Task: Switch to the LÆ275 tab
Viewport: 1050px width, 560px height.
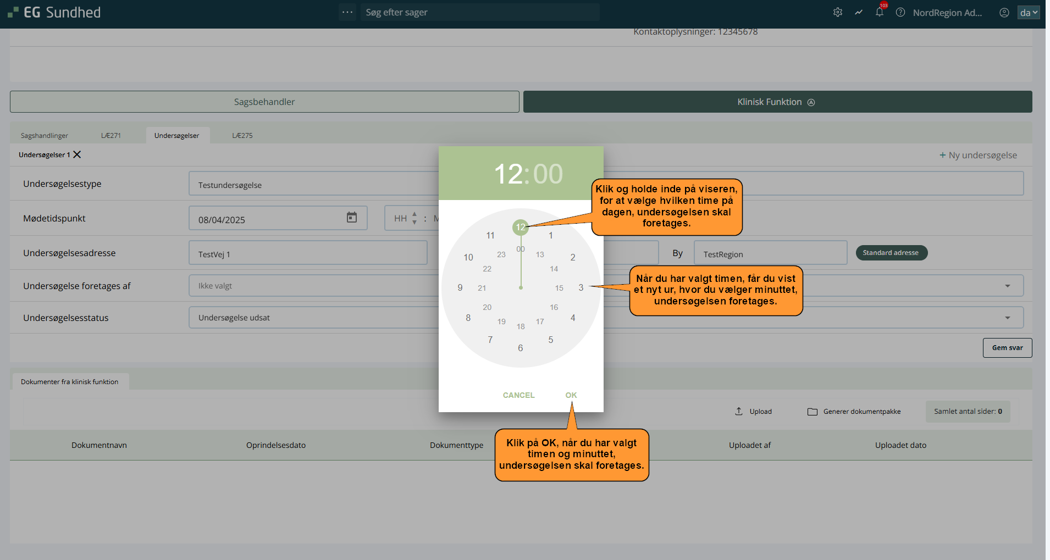Action: pos(242,135)
